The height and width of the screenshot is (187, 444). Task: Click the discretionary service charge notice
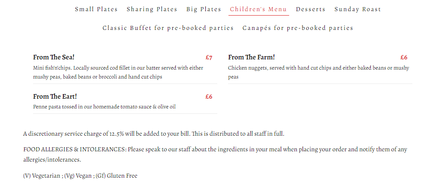point(154,134)
